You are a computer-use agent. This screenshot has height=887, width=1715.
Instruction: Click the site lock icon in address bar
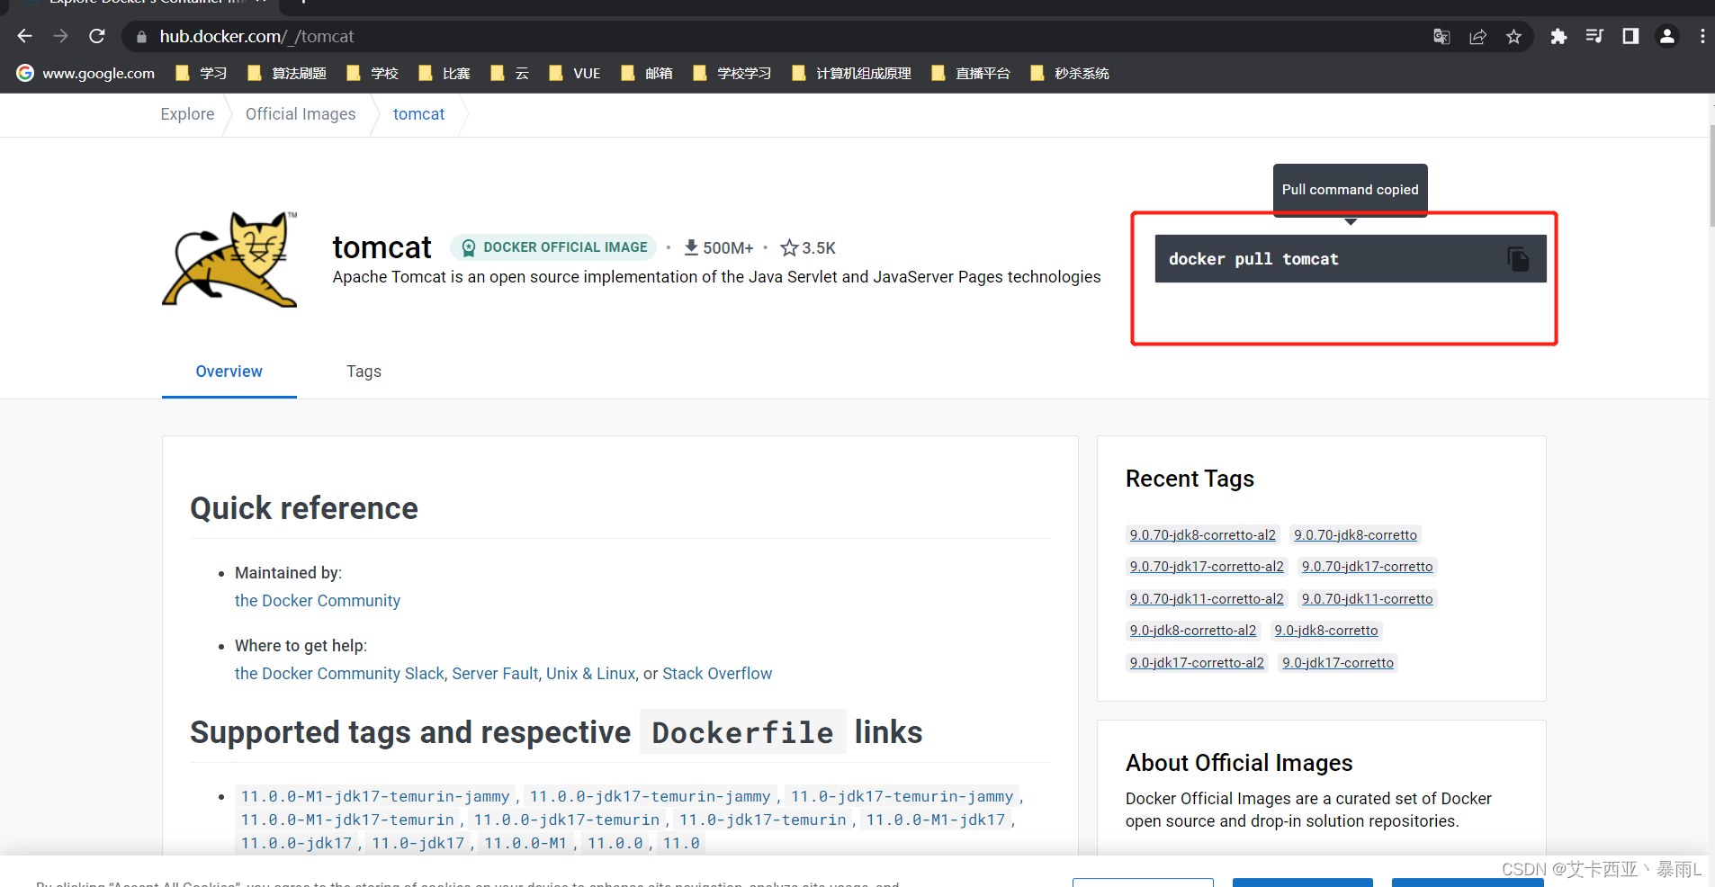141,37
